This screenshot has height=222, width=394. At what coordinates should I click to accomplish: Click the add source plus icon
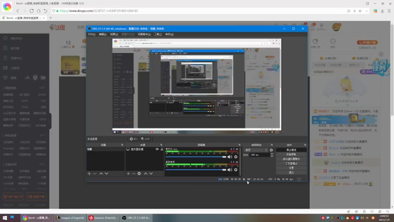(x=128, y=174)
